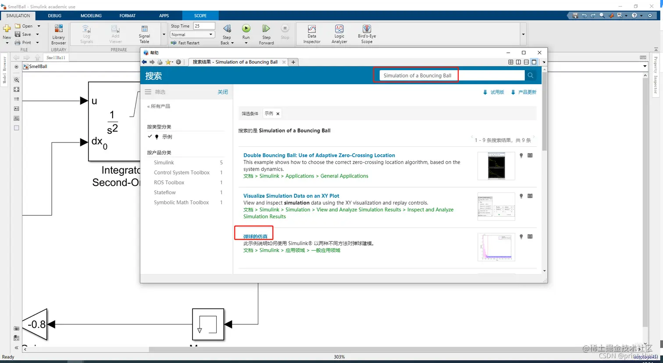Add a new Help browser tab
Screen dimensions: 663x363
click(x=293, y=62)
